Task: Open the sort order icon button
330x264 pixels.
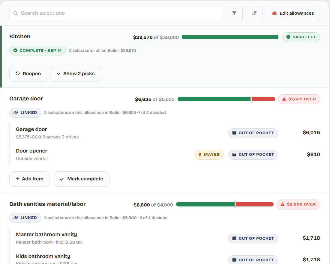Action: 254,13
